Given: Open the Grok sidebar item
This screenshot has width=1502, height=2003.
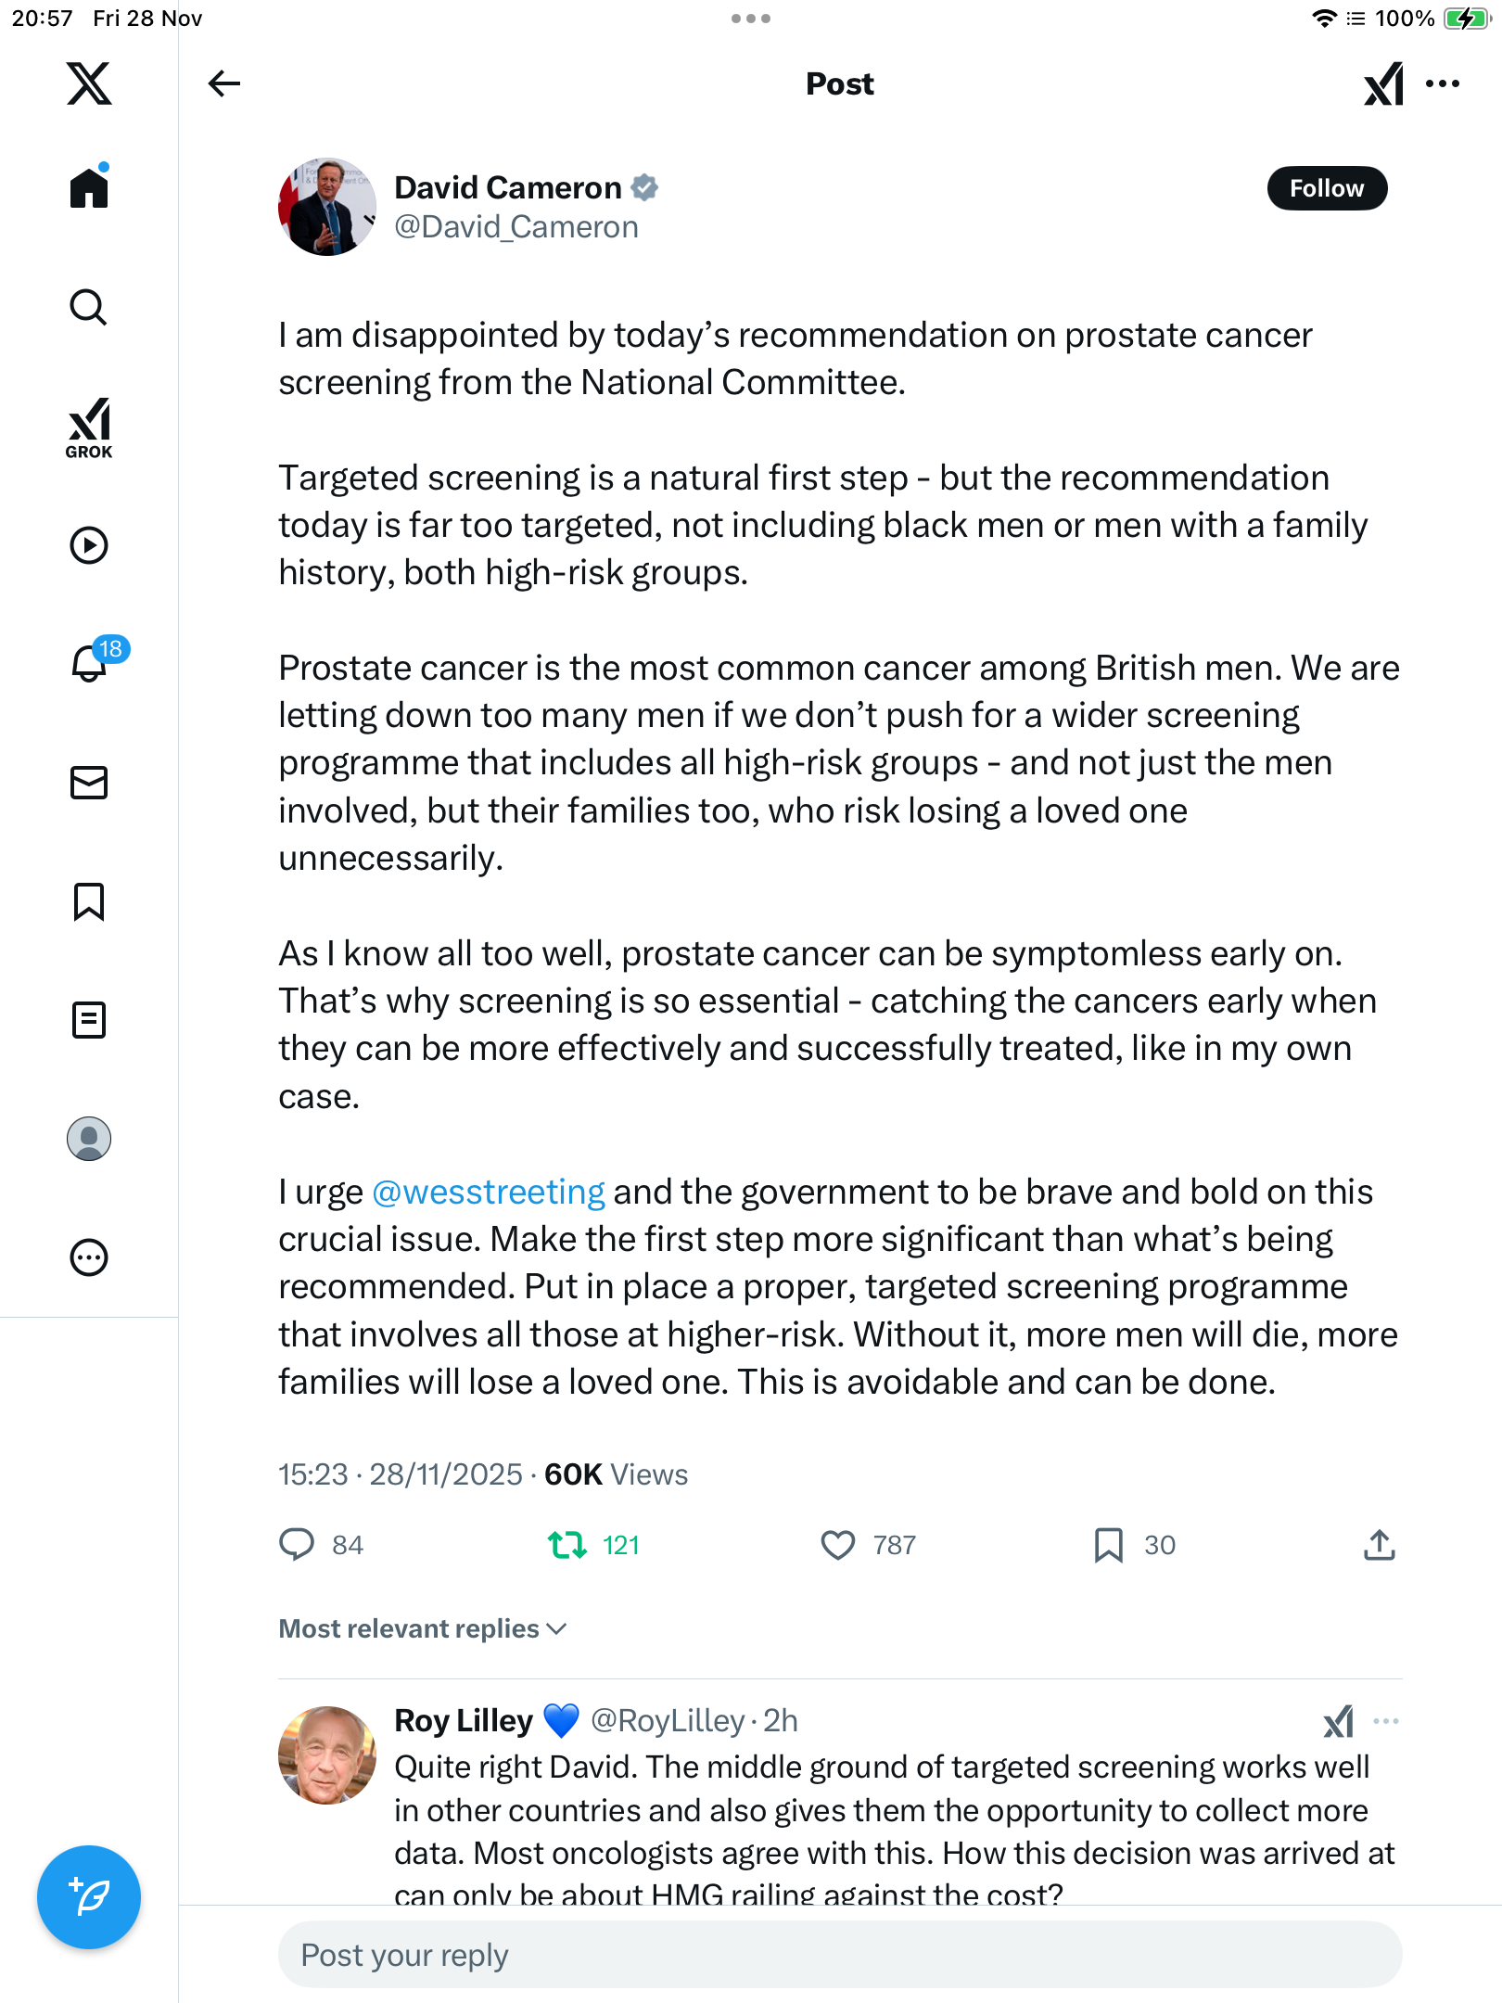Looking at the screenshot, I should (89, 427).
